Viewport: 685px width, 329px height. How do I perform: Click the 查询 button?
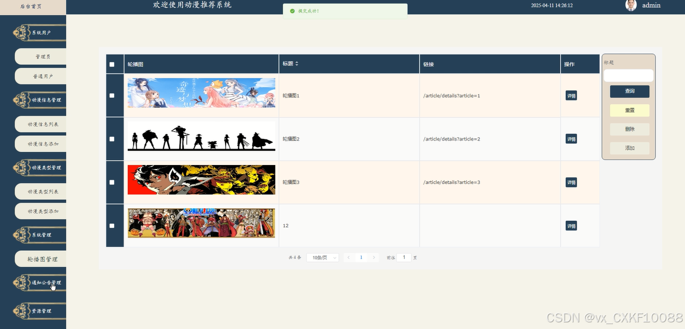click(630, 91)
